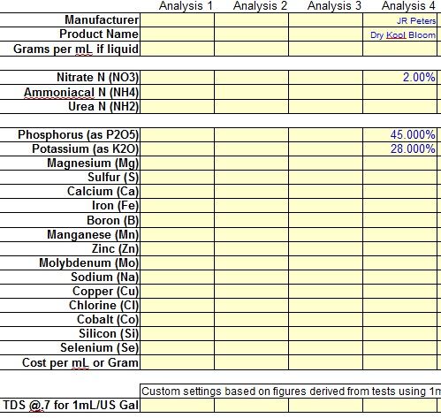Click Iron cell under Analysis 2
This screenshot has height=418, width=441.
252,206
